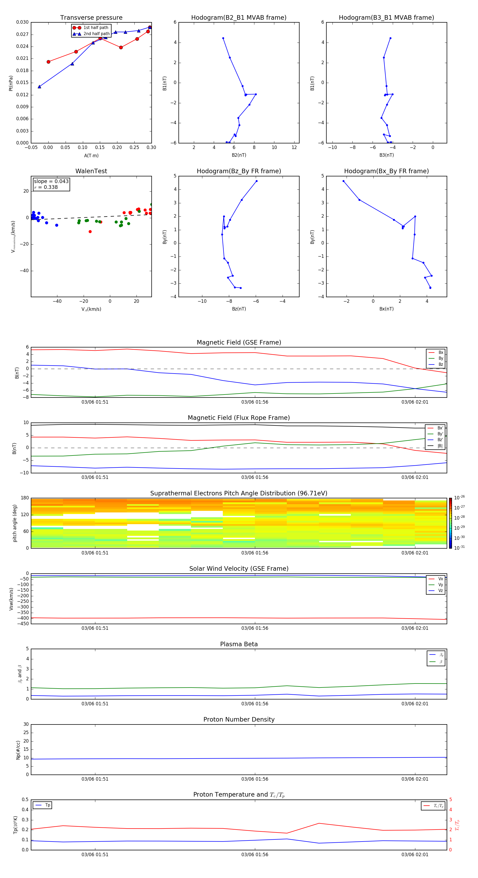
Task: Click '03/06 01:51' tick under Proton Number Density
Action: [95, 779]
